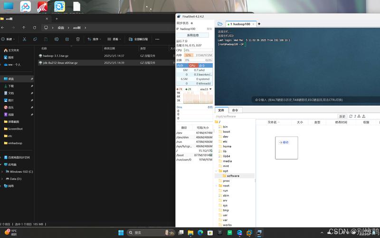The width and height of the screenshot is (380, 238).
Task: Click the 历史 button beside the path
Action: 342,116
